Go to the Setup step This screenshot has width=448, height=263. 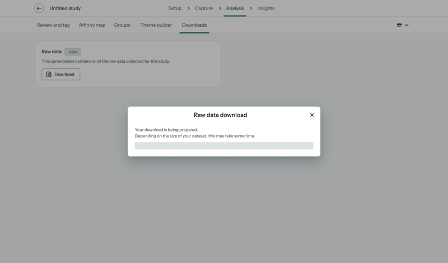click(x=175, y=8)
